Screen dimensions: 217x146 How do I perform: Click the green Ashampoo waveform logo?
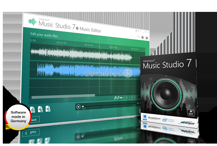pos(32,22)
